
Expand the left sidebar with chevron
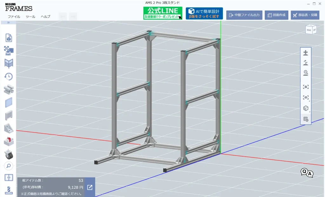click(x=9, y=23)
